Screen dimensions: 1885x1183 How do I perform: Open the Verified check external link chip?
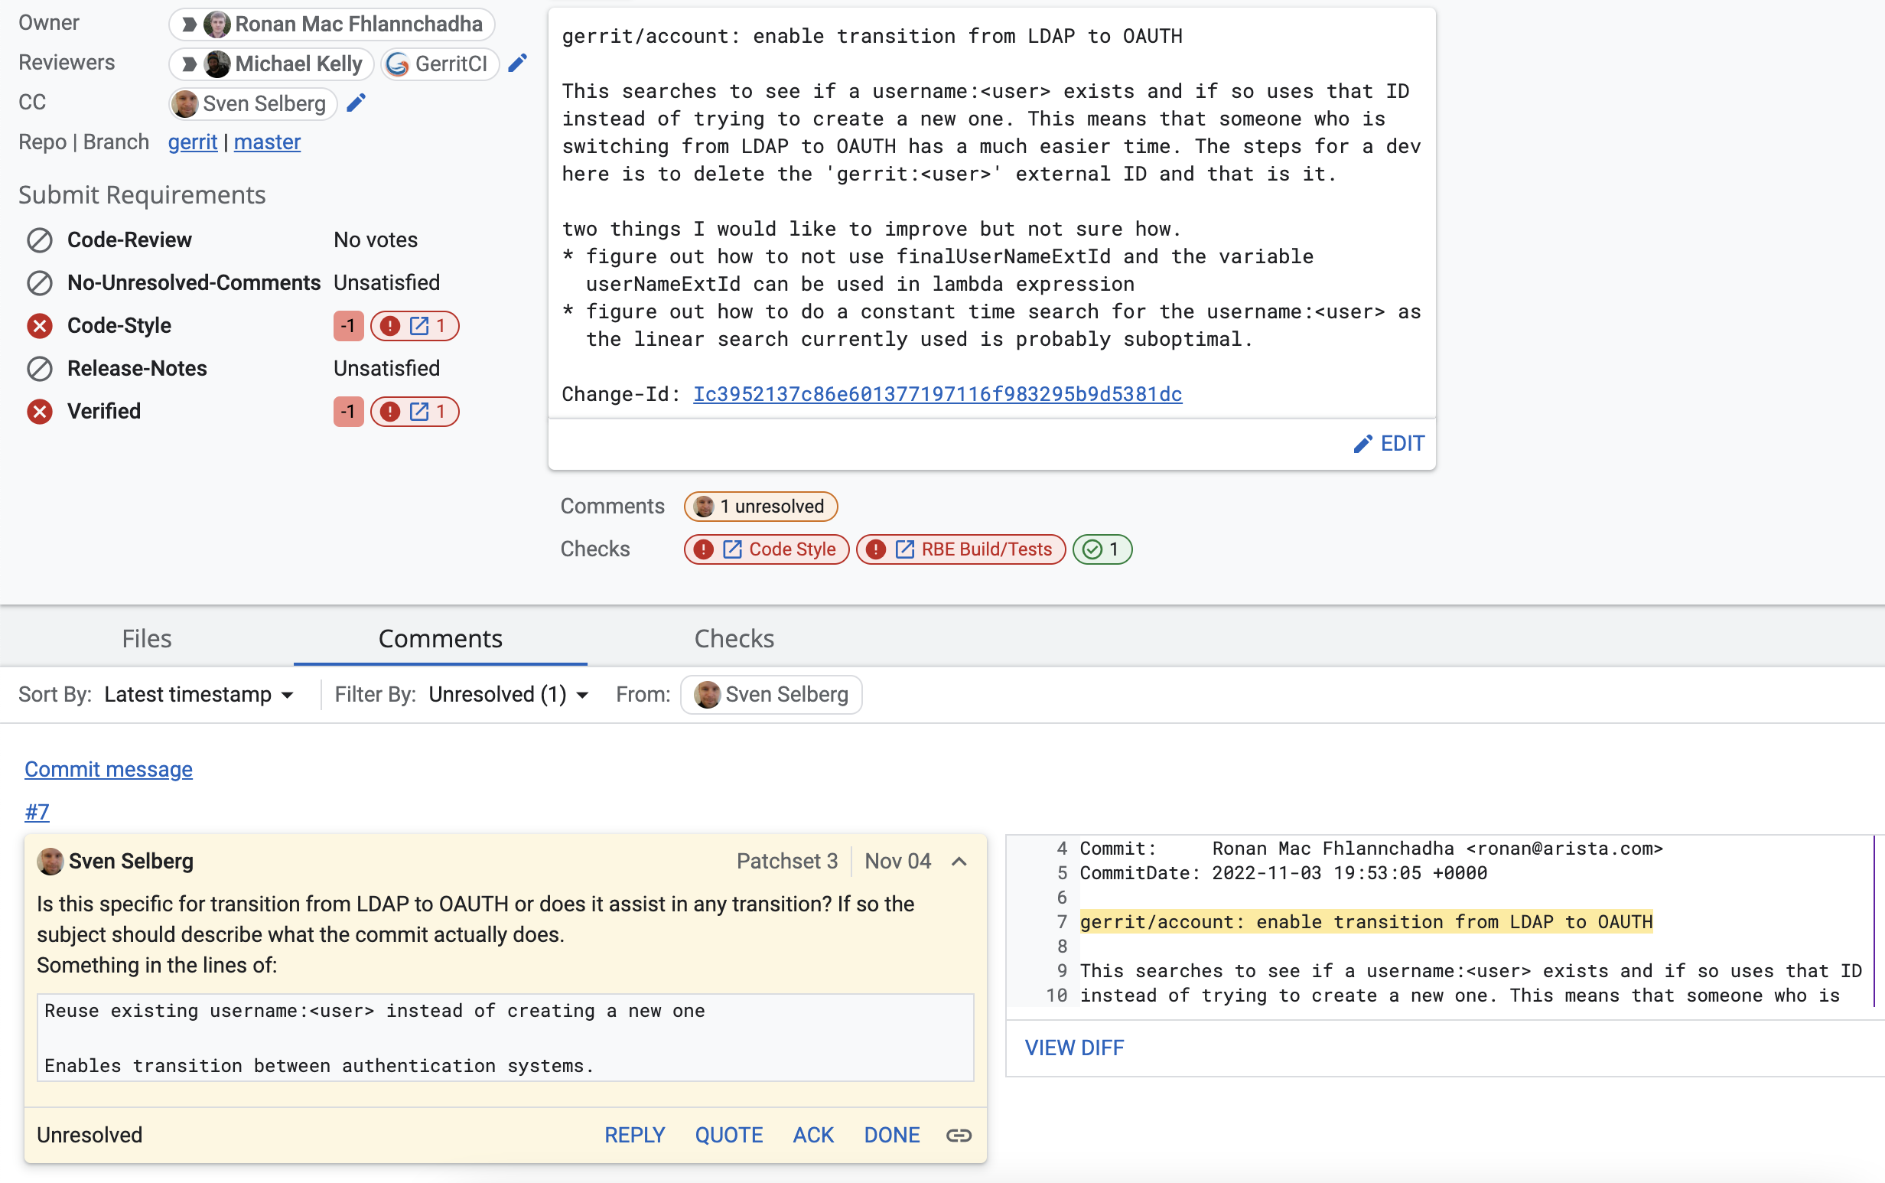[415, 412]
